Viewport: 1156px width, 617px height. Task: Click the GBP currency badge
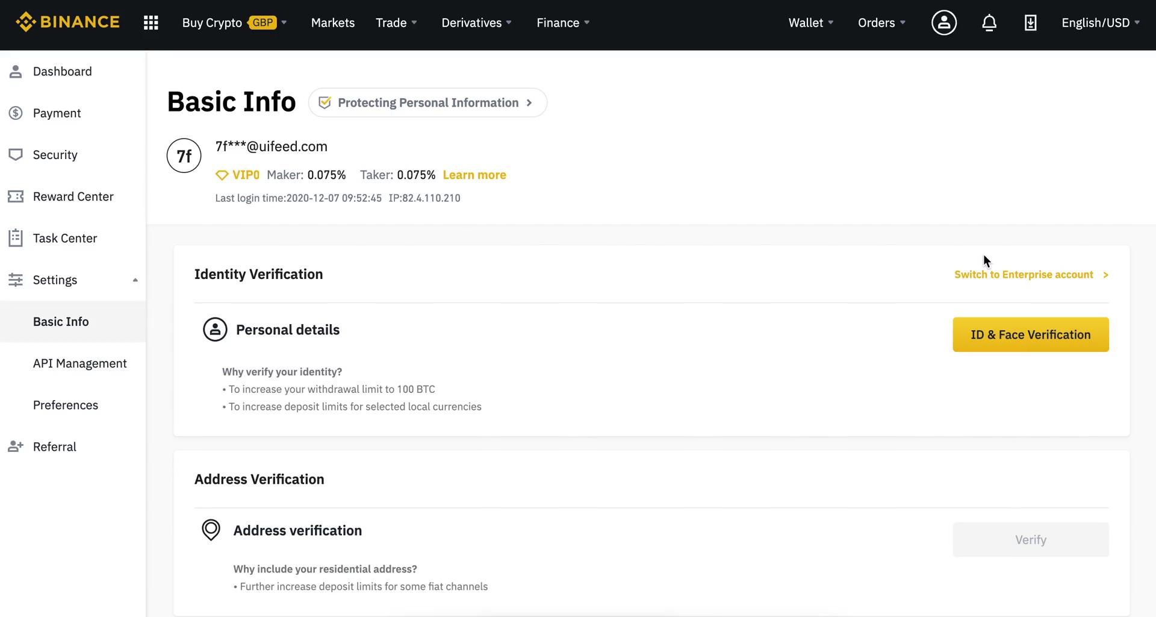pos(263,23)
